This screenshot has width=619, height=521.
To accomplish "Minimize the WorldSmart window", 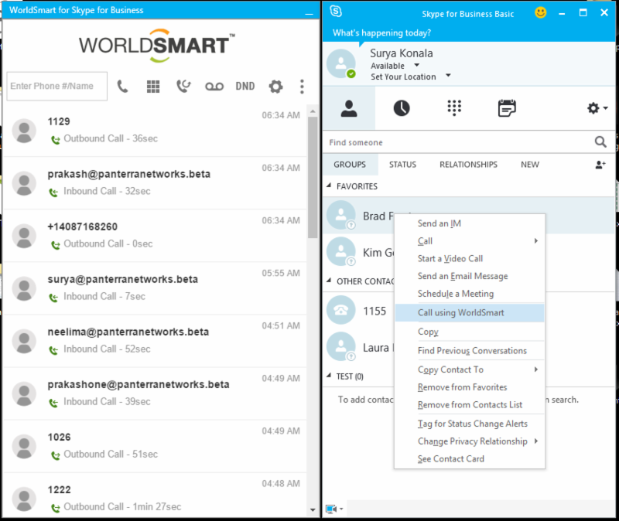I will pyautogui.click(x=309, y=14).
